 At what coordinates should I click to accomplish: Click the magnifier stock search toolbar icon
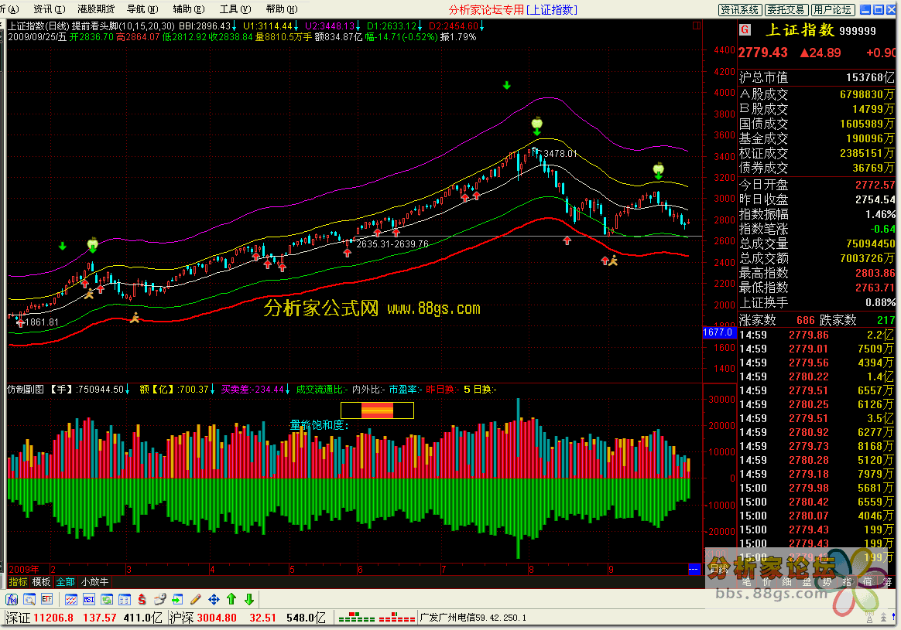pos(29,600)
